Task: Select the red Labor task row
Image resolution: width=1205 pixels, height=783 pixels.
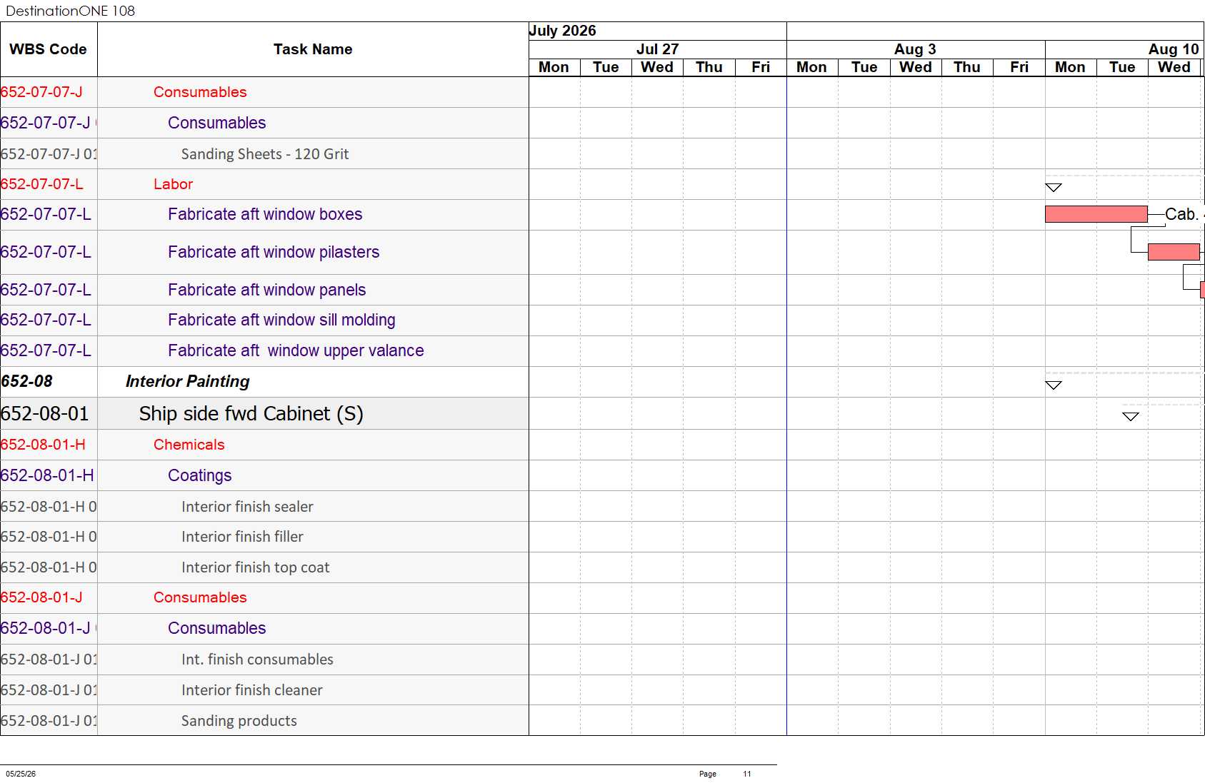Action: 264,184
